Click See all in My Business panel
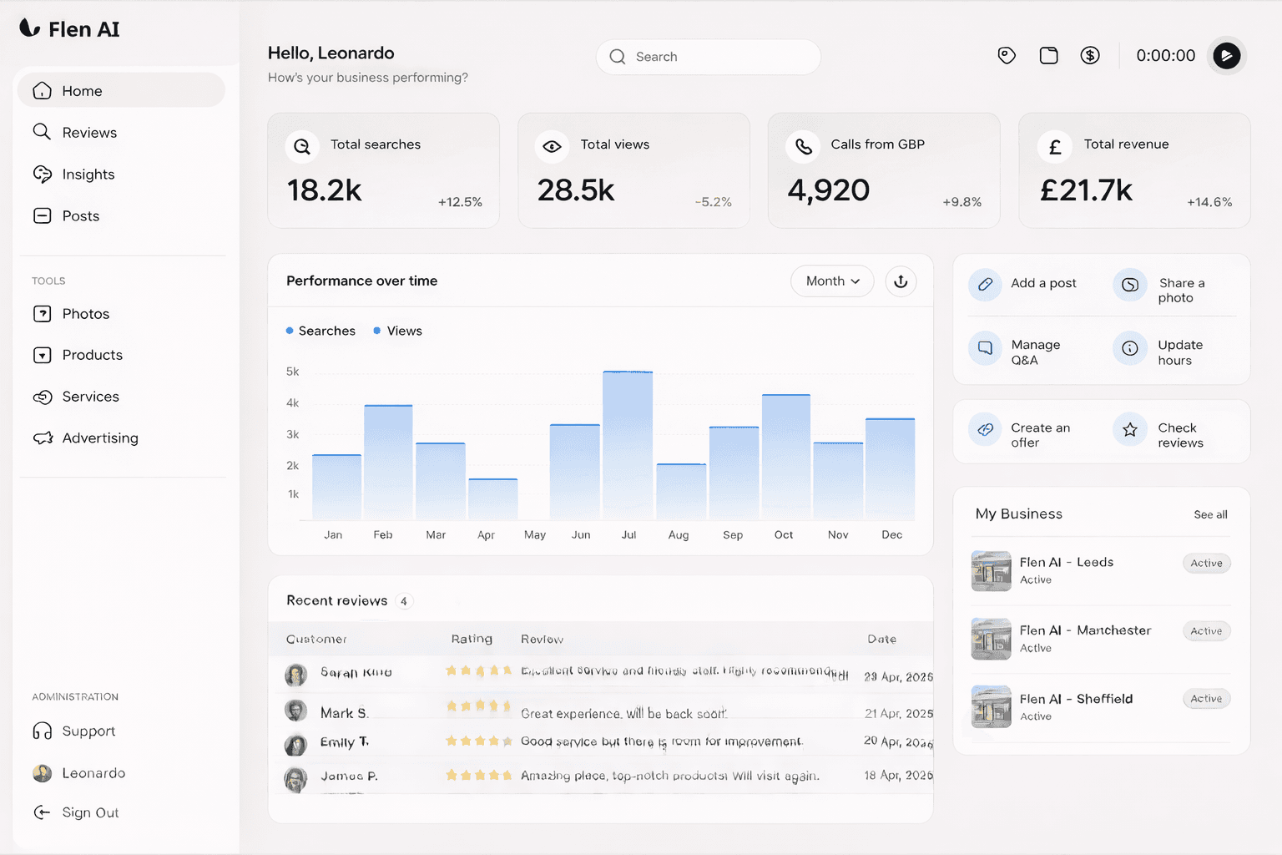The height and width of the screenshot is (855, 1282). 1210,514
